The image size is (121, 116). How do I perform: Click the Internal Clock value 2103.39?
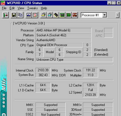click(x=43, y=70)
